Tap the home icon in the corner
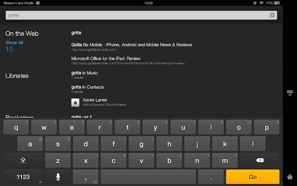Screen dimensions: 297x186 pos(290,177)
